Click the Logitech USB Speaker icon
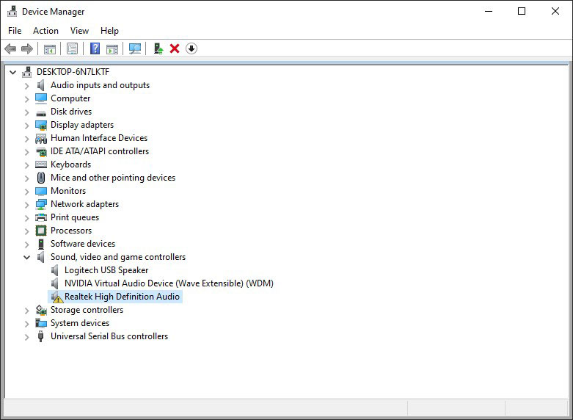573x420 pixels. point(54,270)
